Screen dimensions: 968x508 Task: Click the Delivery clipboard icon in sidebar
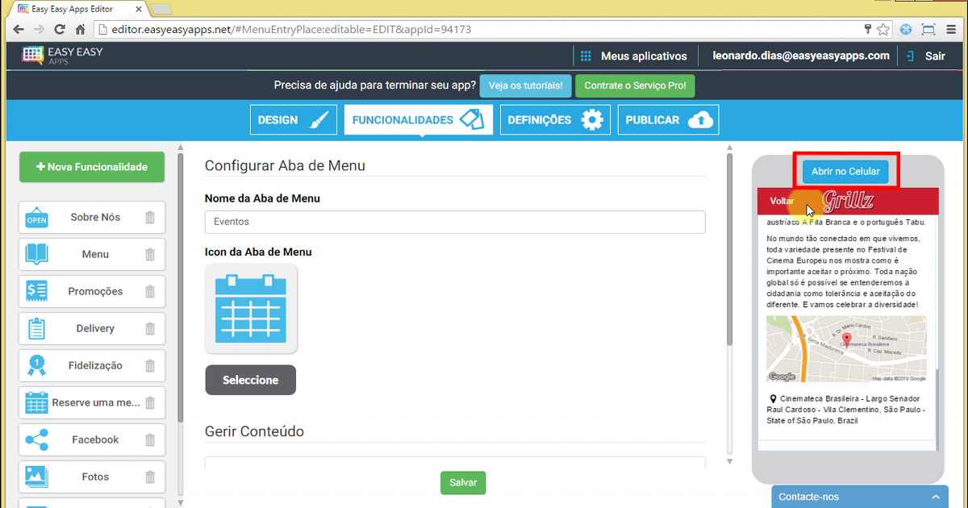pyautogui.click(x=36, y=329)
